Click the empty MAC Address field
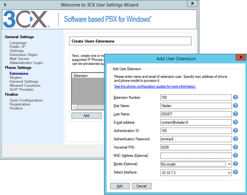The width and height of the screenshot is (247, 195). (196, 156)
